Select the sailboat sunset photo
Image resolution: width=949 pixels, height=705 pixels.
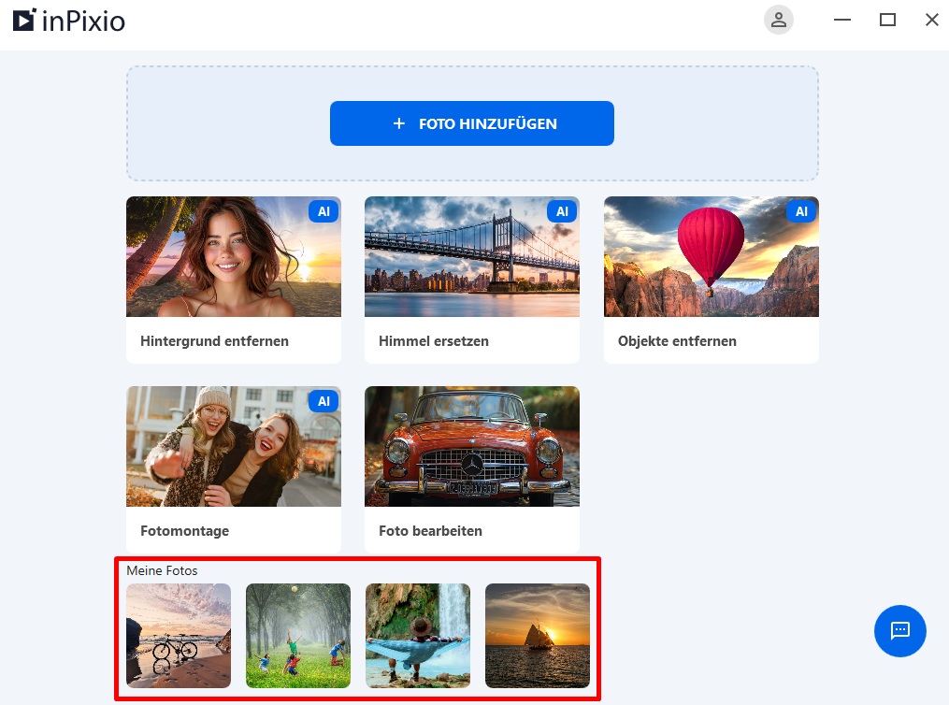[538, 636]
